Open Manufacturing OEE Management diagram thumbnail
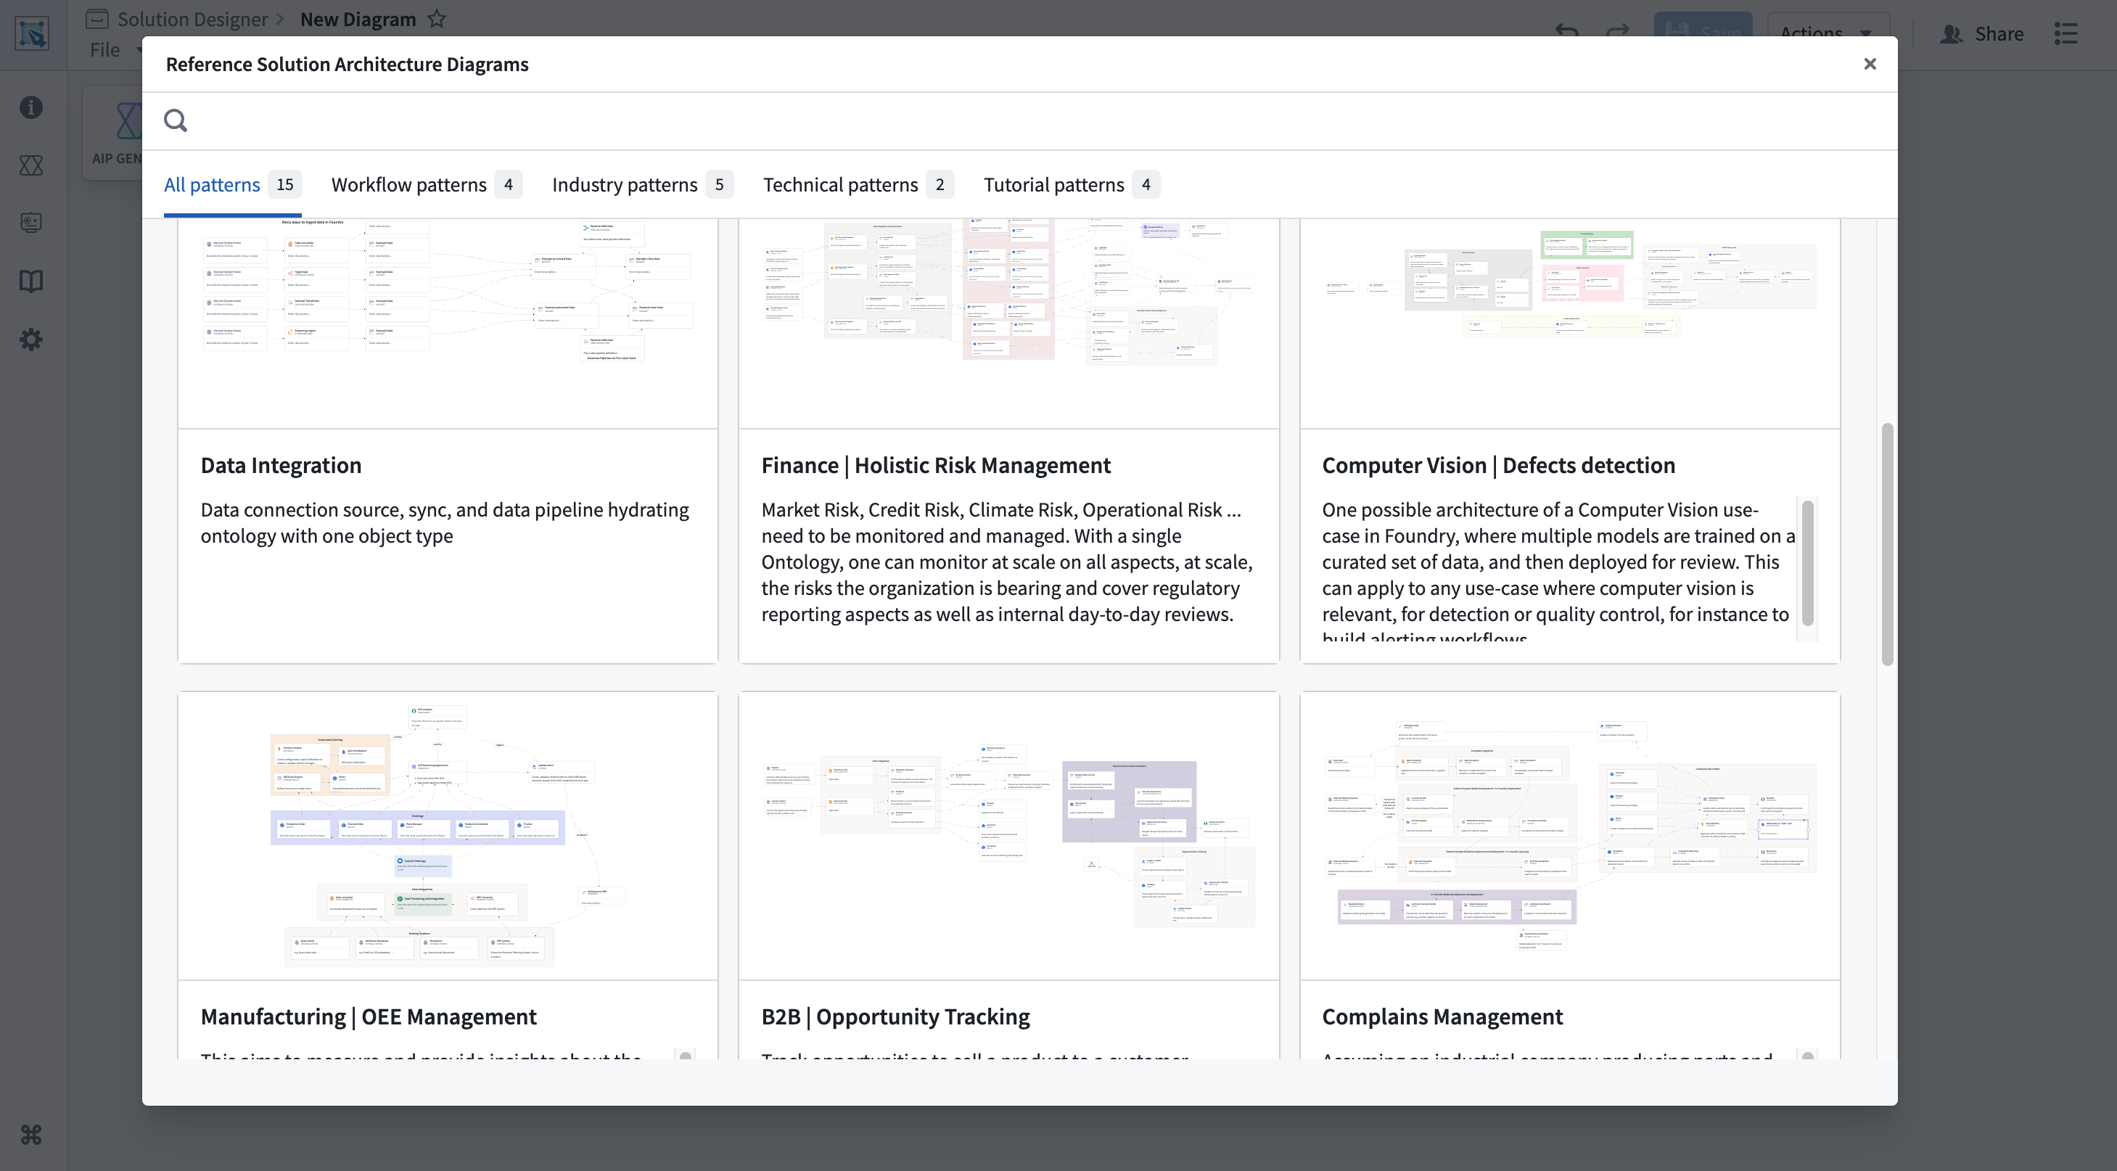The width and height of the screenshot is (2117, 1171). pyautogui.click(x=448, y=836)
